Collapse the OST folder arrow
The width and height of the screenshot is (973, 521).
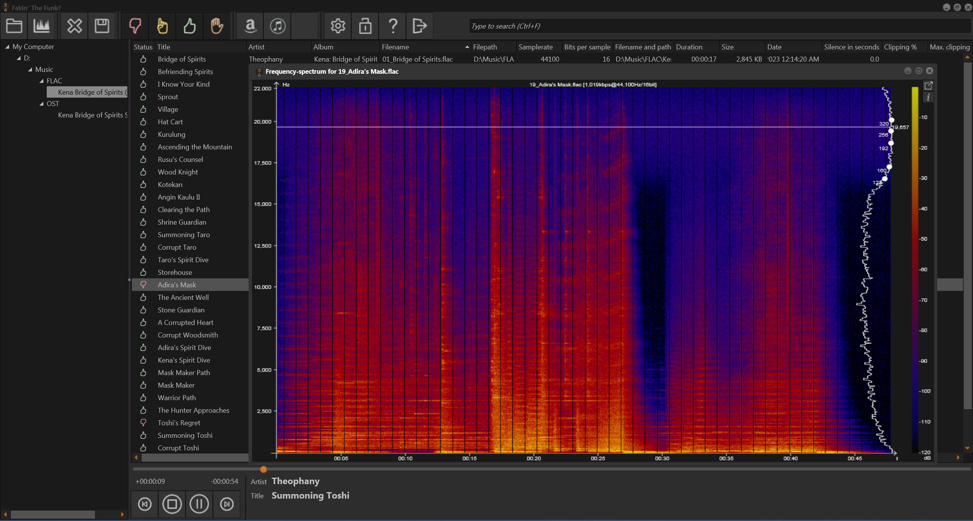coord(42,104)
